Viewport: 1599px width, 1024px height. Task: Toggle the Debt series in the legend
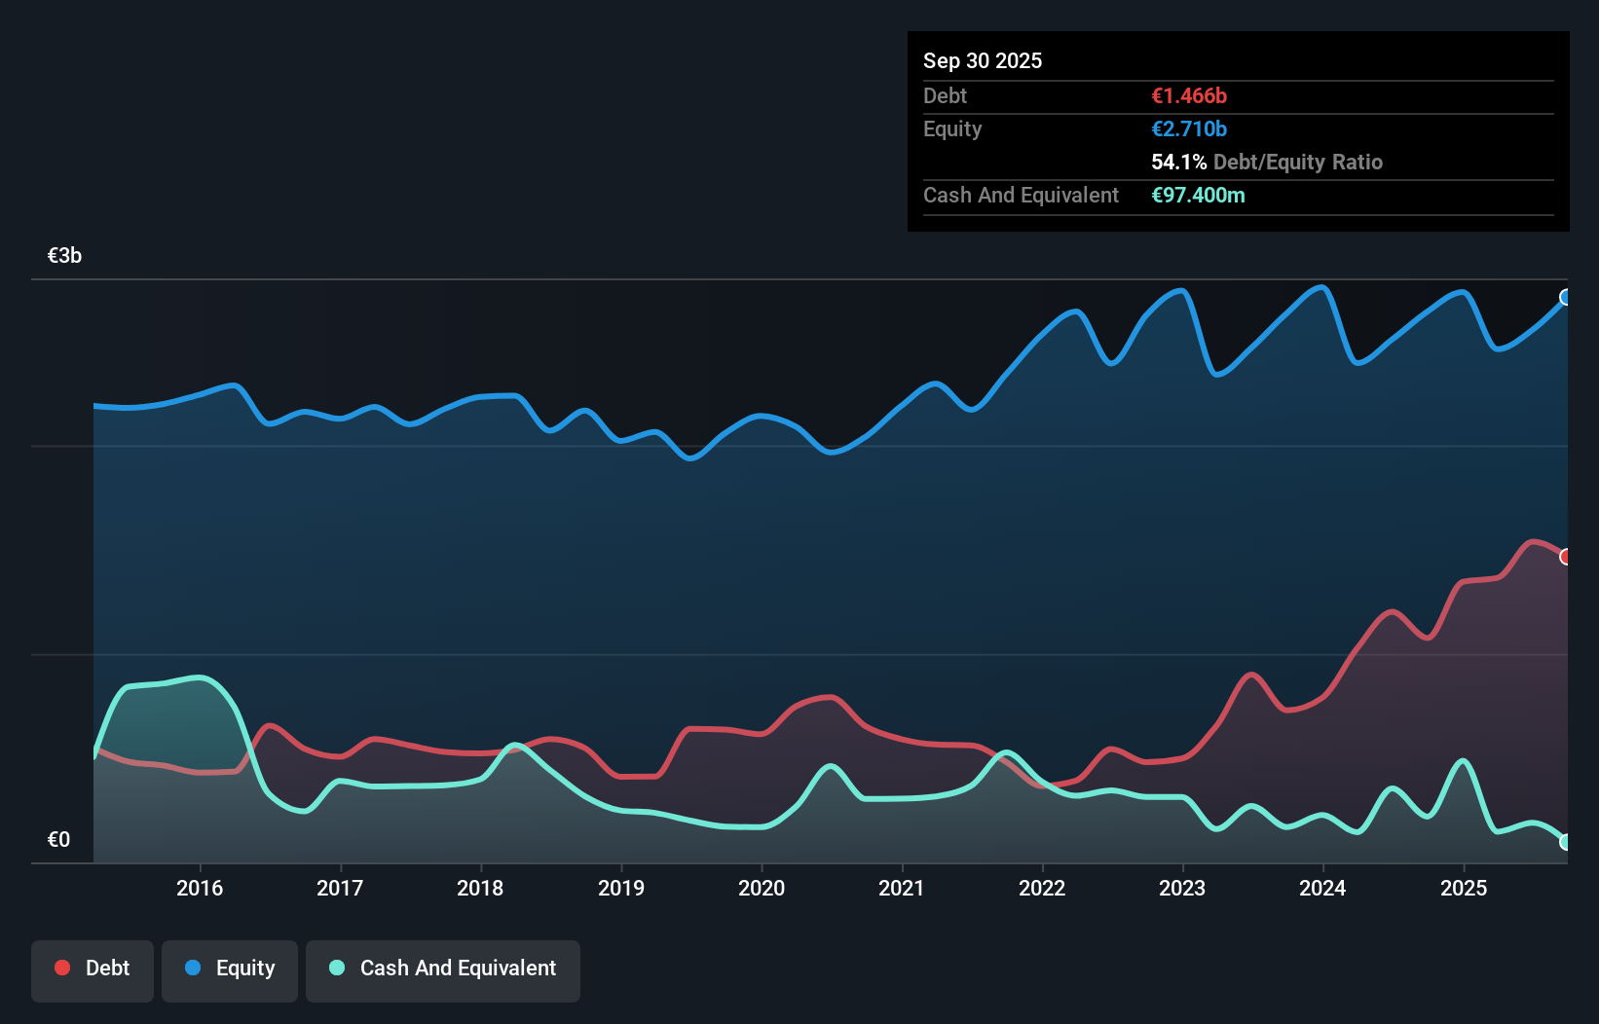tap(93, 970)
